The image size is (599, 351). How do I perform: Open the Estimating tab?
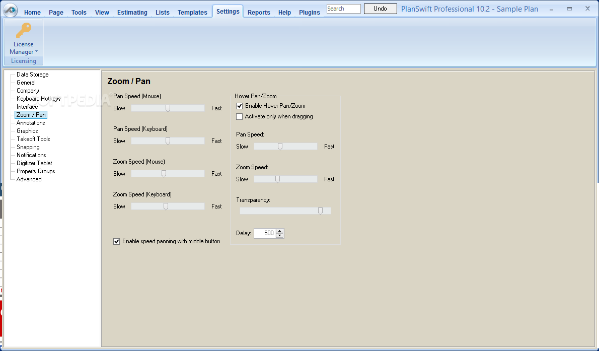[x=132, y=12]
